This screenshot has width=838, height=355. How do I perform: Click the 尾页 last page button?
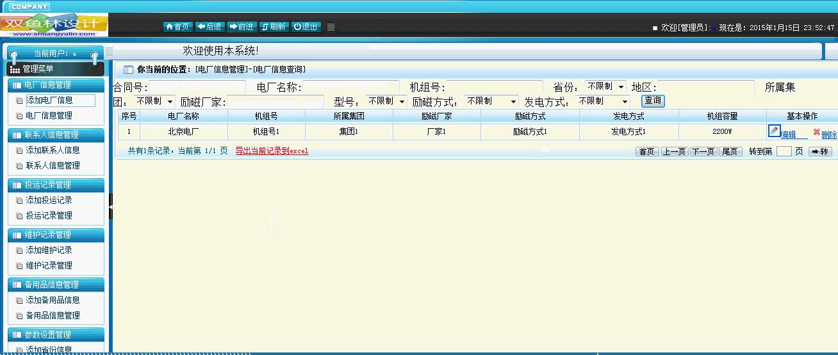pyautogui.click(x=730, y=152)
